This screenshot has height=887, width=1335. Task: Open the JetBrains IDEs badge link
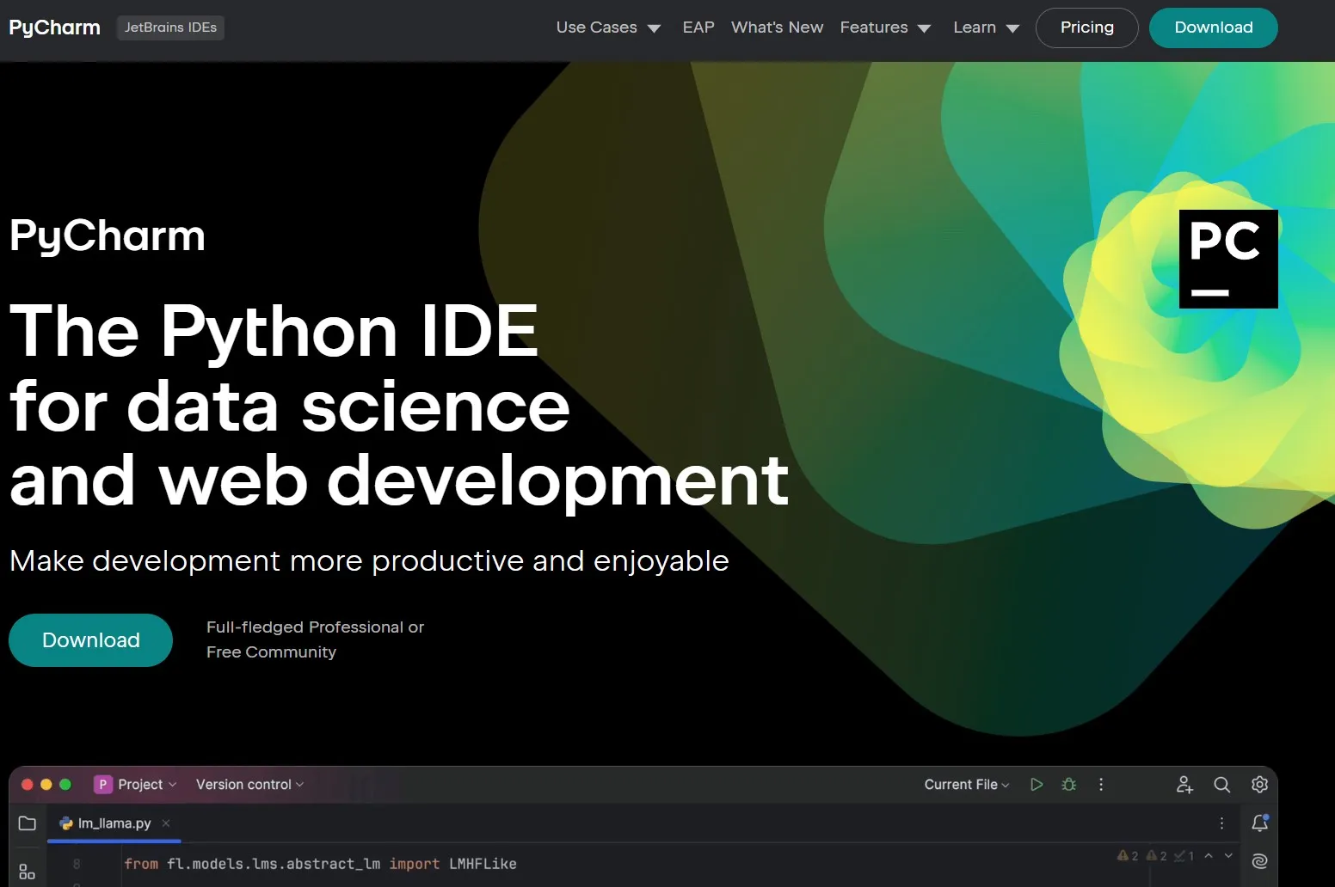(170, 28)
